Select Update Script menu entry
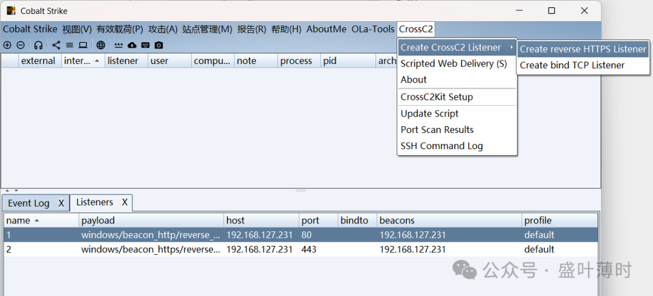This screenshot has width=653, height=296. (457, 114)
